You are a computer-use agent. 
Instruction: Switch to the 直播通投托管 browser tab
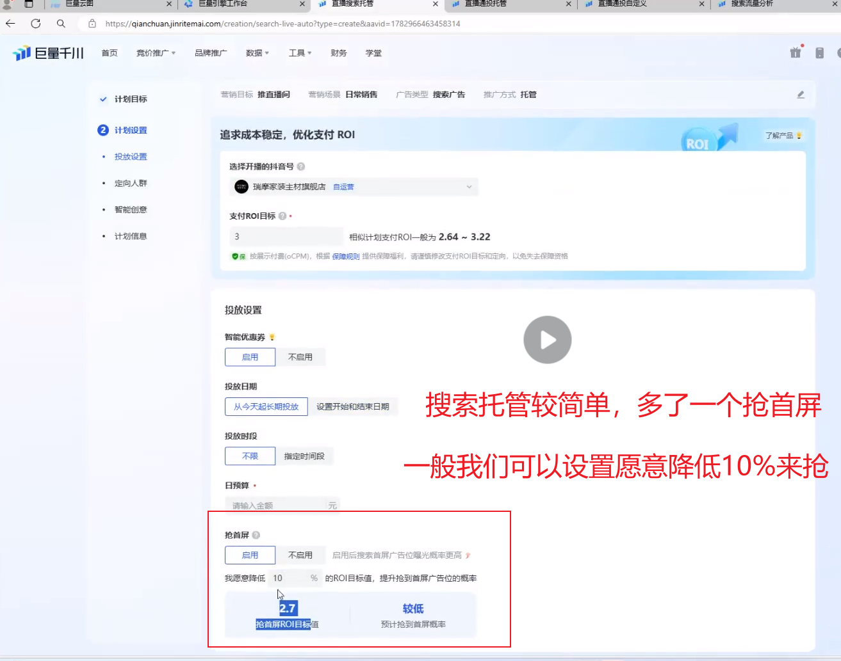pyautogui.click(x=486, y=4)
